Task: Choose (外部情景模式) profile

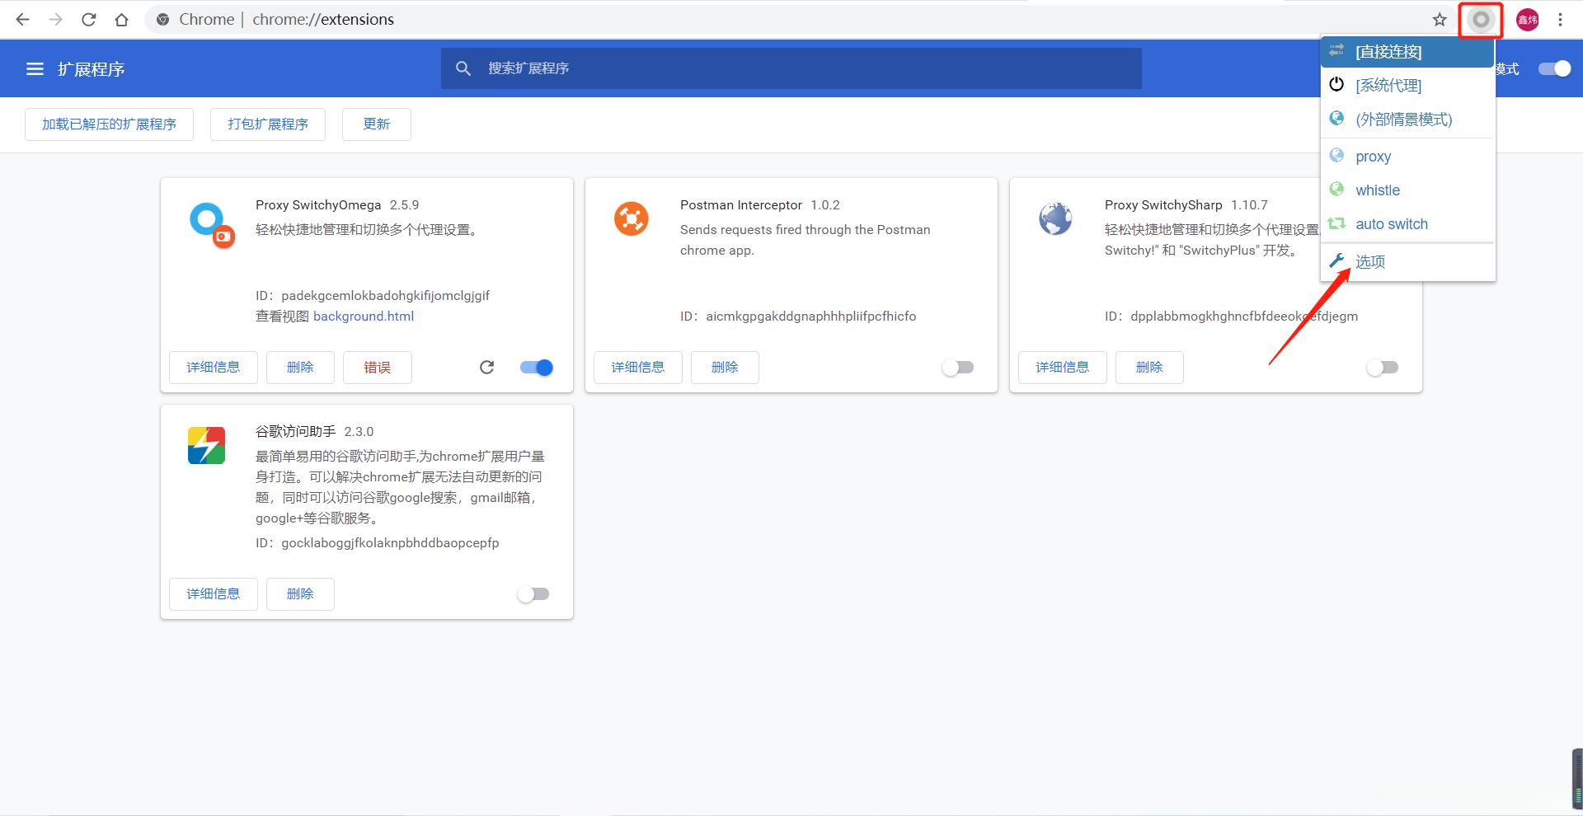Action: 1407,120
